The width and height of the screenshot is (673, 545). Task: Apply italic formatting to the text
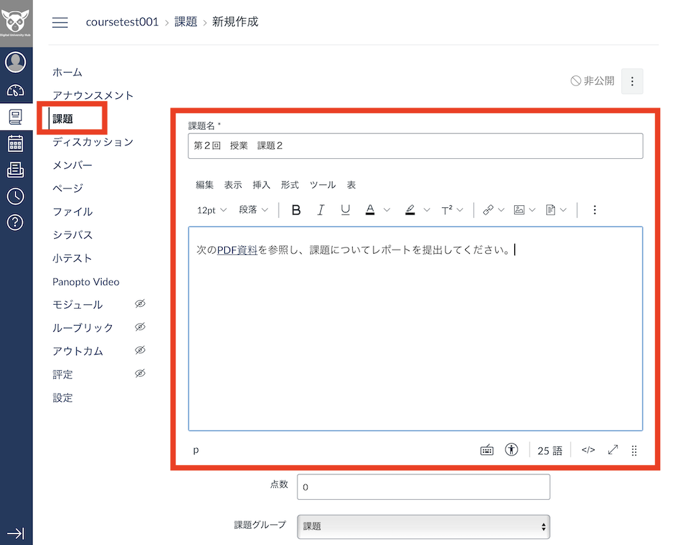point(321,209)
